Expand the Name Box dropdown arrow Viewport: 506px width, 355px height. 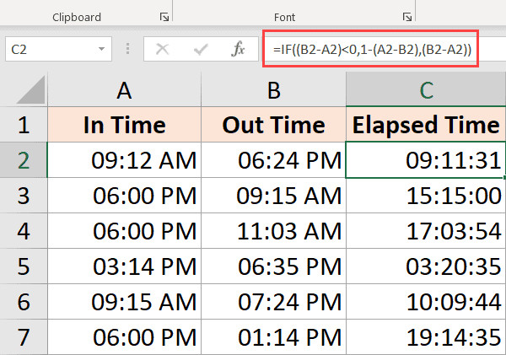click(103, 50)
